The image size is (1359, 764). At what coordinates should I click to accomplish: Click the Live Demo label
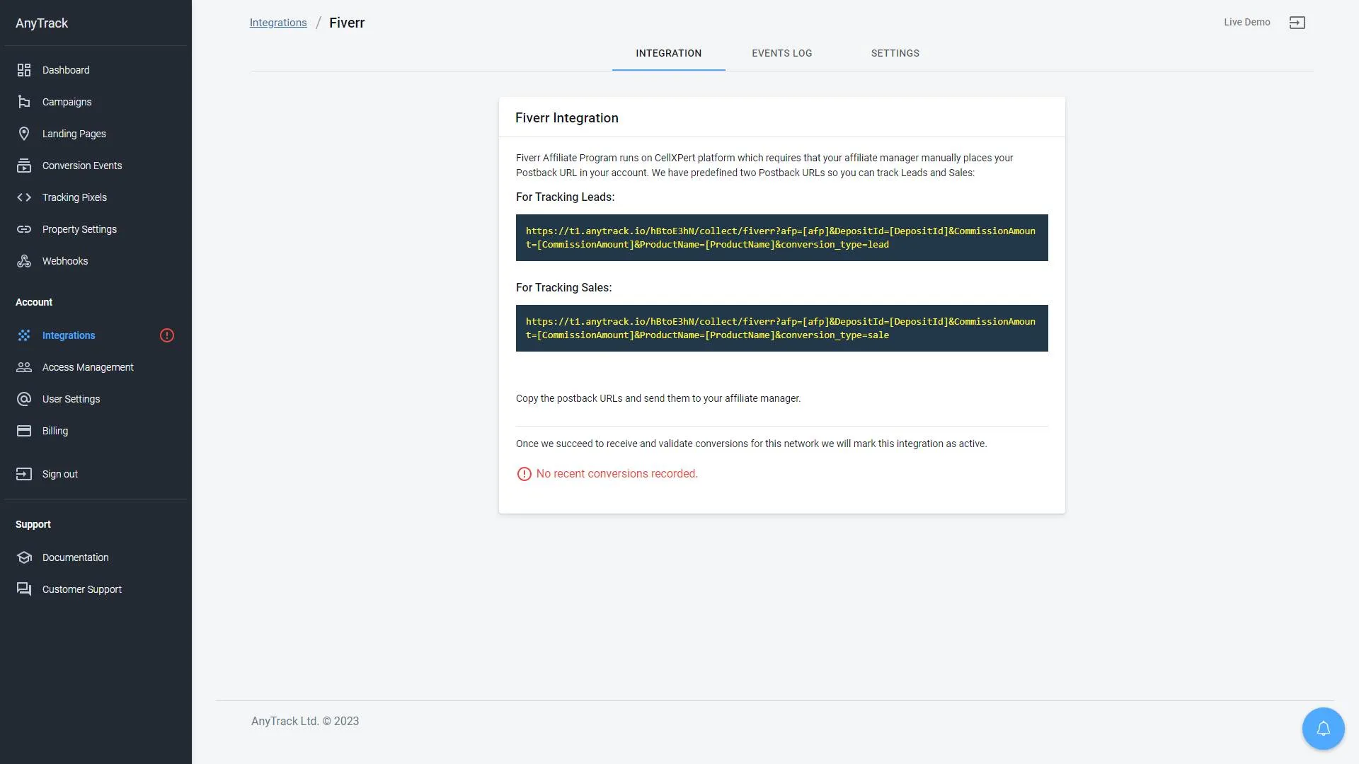tap(1247, 22)
